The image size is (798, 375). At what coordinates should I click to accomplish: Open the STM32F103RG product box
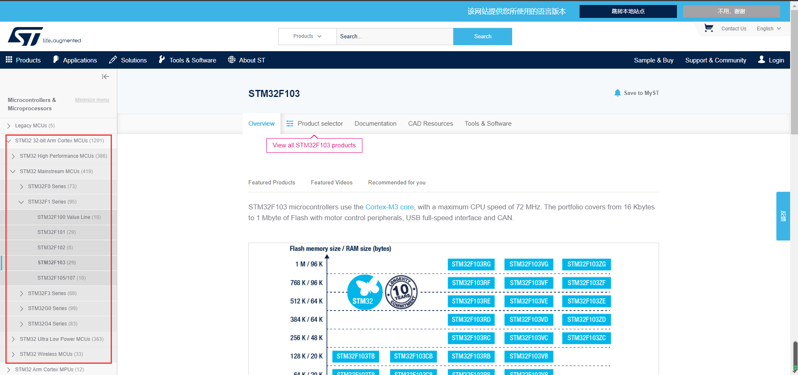(x=471, y=264)
